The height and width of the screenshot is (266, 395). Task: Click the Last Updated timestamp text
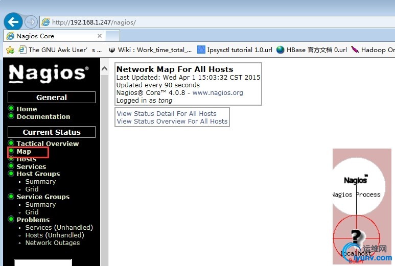click(188, 77)
